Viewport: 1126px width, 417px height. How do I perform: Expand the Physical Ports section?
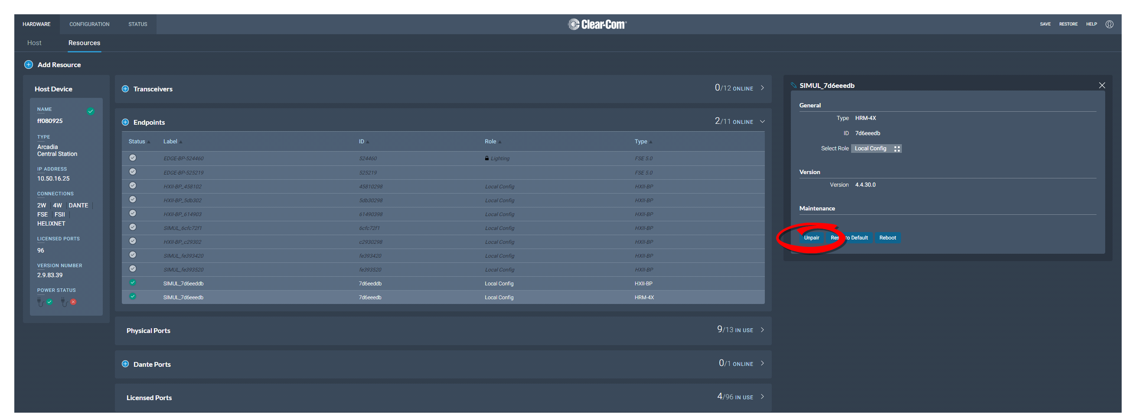pos(762,330)
